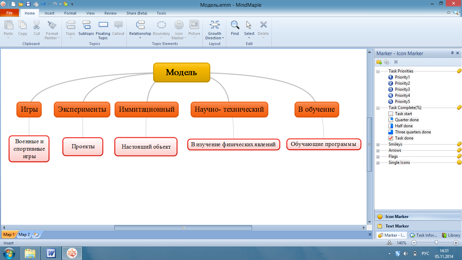
Task: Switch to the Format ribbon tab
Action: click(x=70, y=13)
